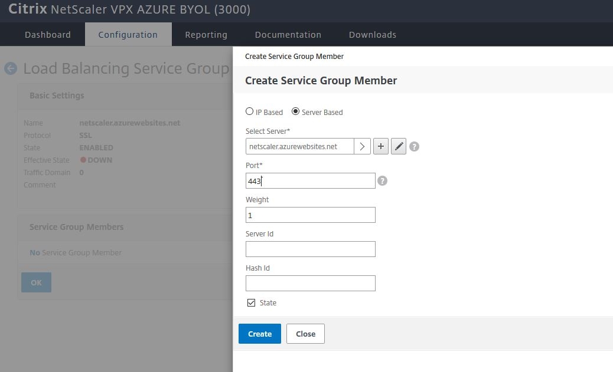The width and height of the screenshot is (613, 372).
Task: Switch to the Configuration tab
Action: point(128,35)
